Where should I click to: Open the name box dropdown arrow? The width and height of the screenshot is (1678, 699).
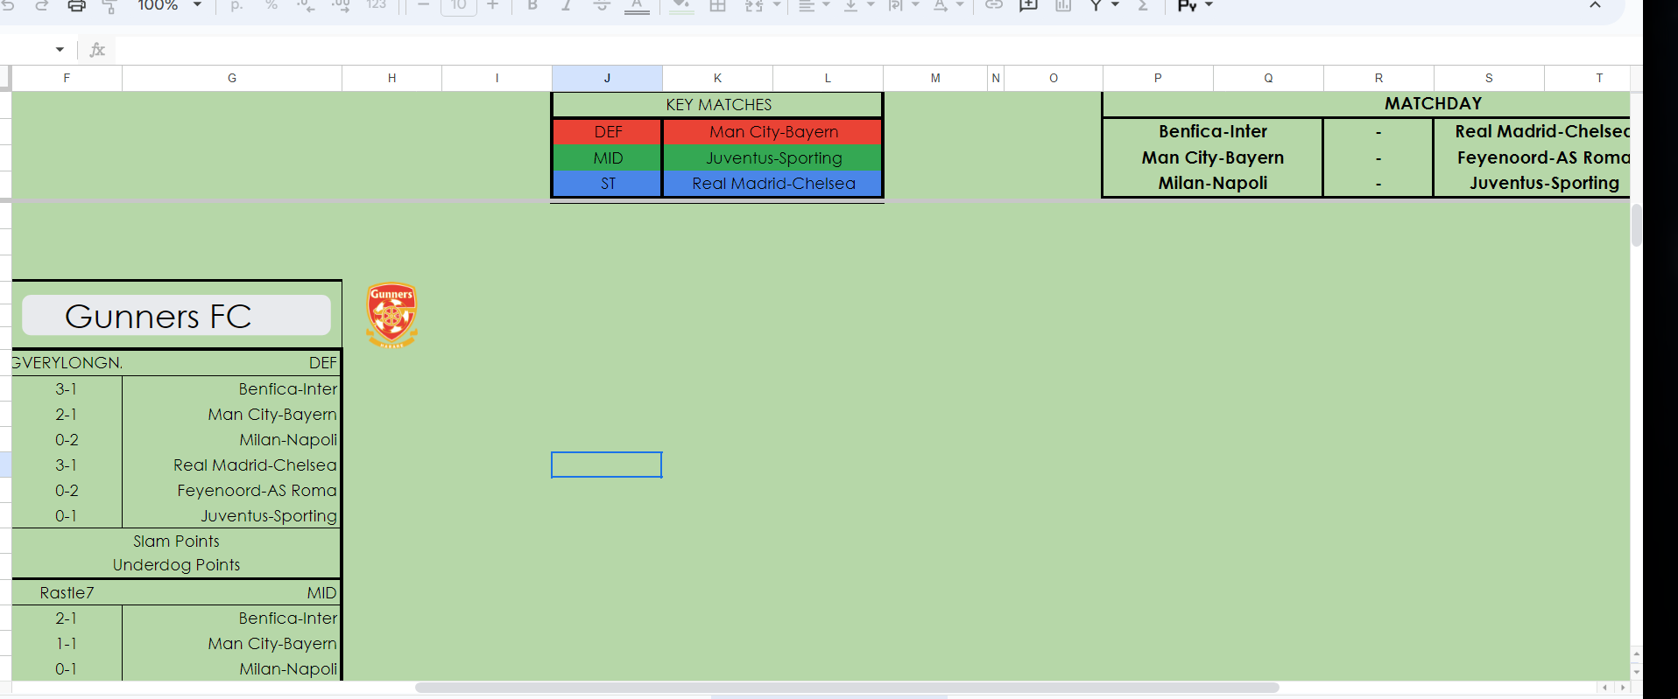click(60, 50)
